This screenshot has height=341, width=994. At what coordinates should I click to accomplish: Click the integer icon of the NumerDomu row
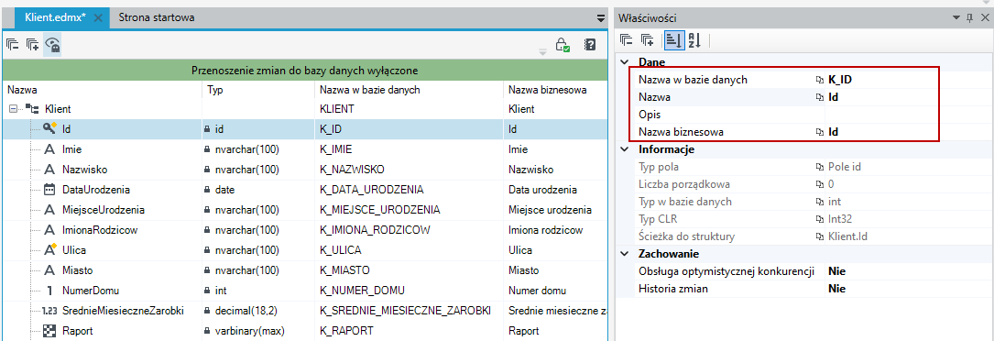tap(49, 291)
